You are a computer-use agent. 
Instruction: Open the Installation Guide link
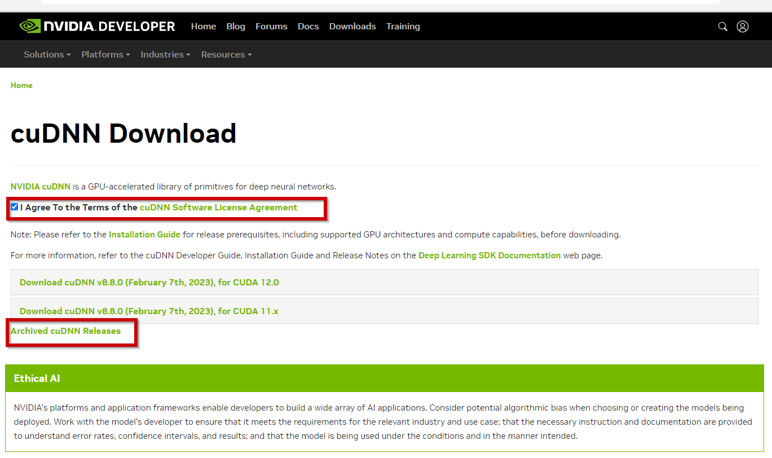click(x=144, y=234)
